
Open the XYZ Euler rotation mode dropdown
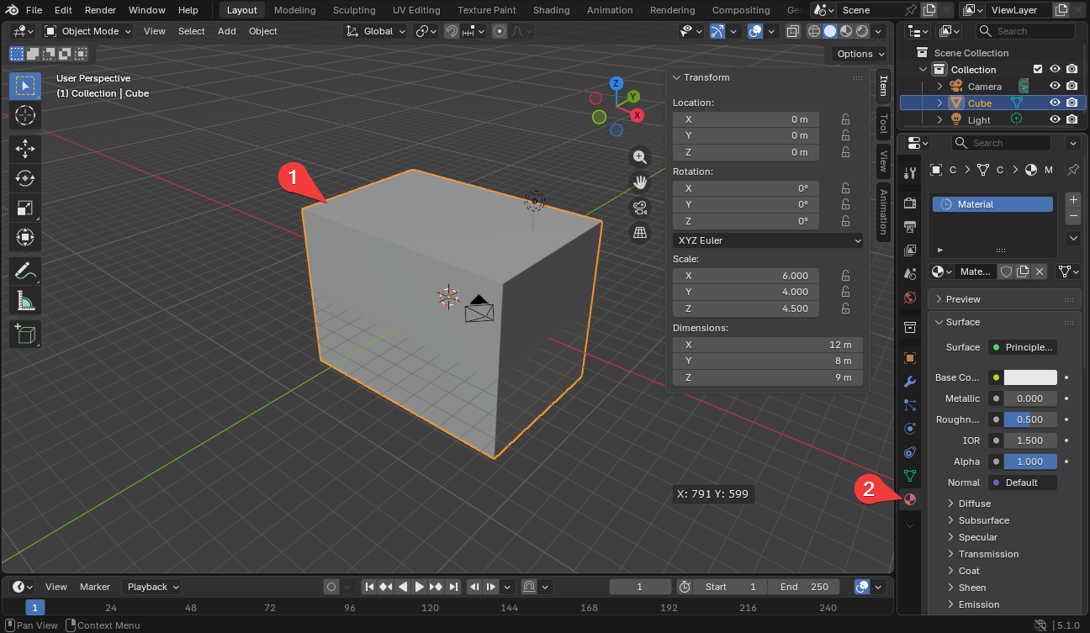point(769,240)
